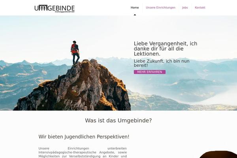Click the 'Wir bieten Jugendlichen Perspektiven!' subheading

click(x=84, y=137)
